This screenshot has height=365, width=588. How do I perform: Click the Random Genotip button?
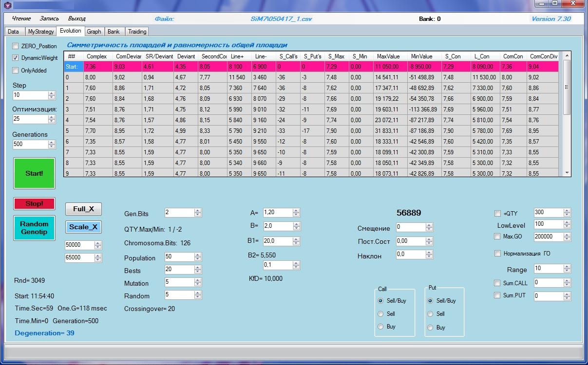pyautogui.click(x=34, y=228)
